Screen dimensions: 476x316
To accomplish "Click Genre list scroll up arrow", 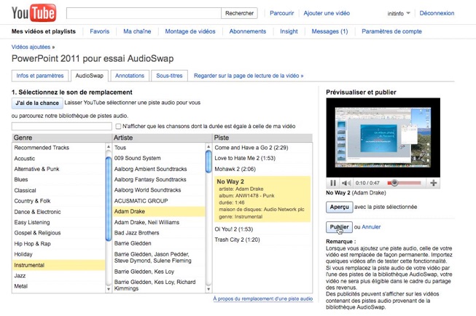I will point(109,147).
